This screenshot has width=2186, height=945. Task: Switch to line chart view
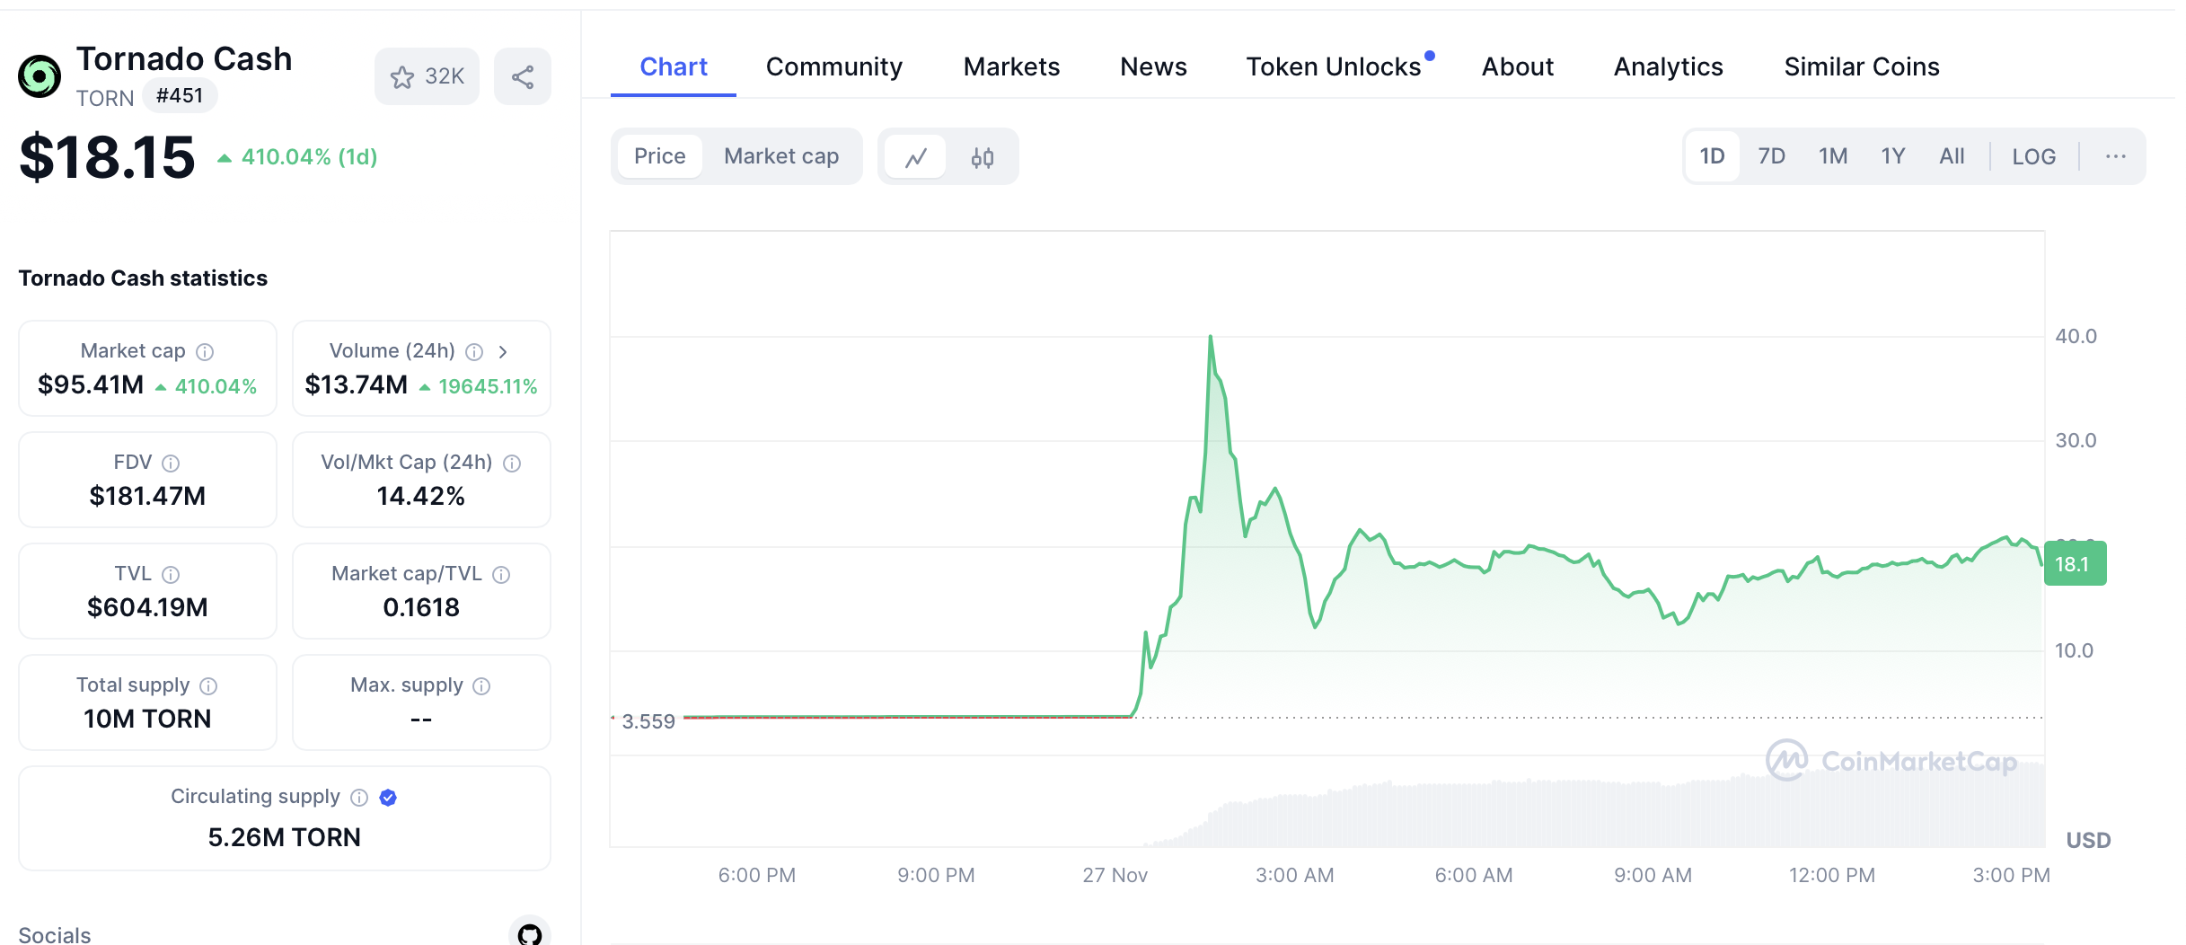tap(915, 157)
